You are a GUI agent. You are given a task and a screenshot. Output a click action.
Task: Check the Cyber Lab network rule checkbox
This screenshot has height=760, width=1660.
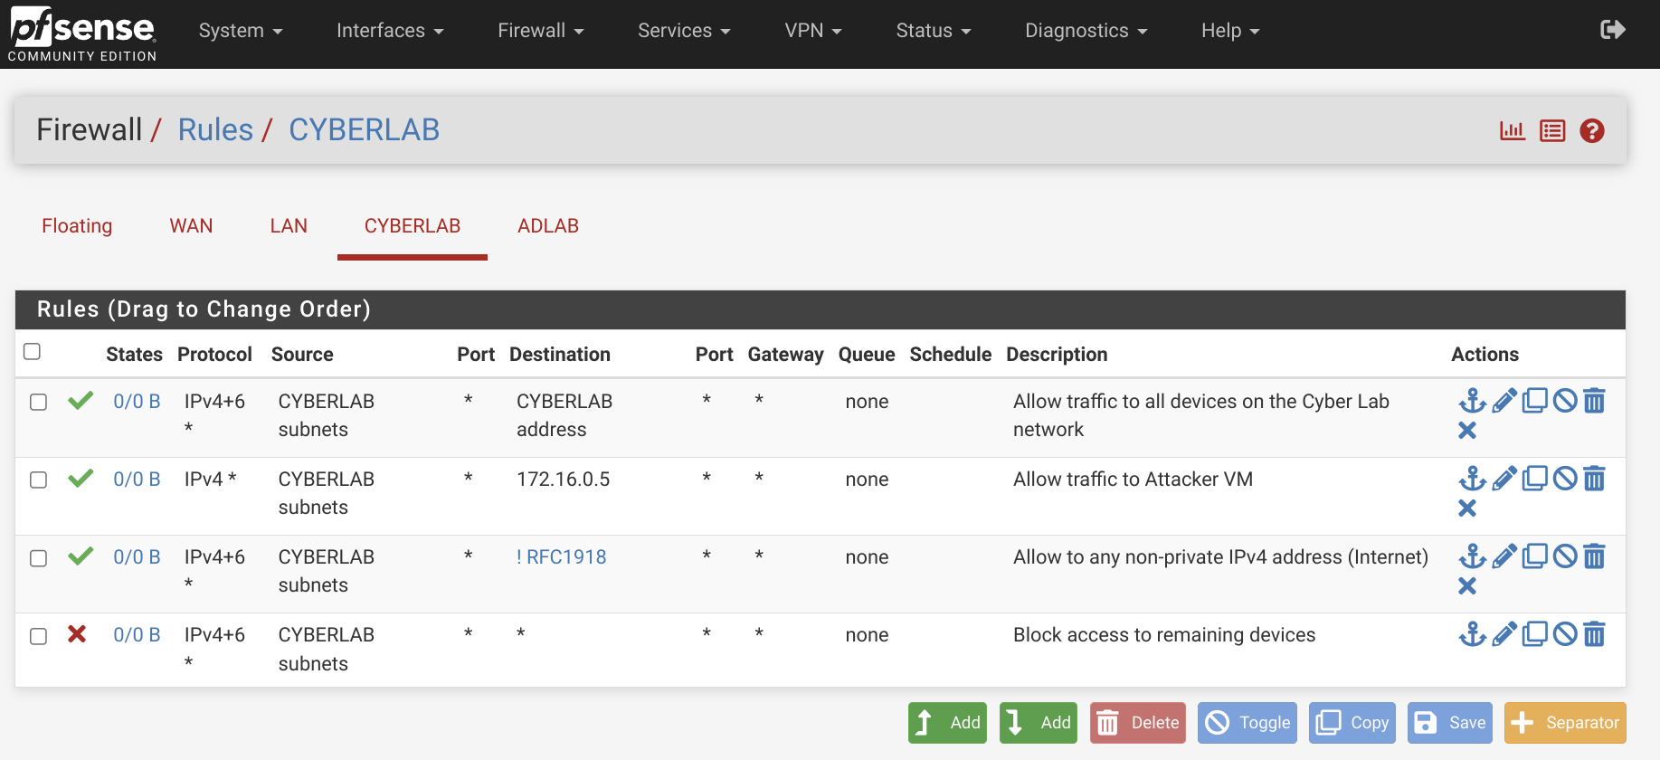pyautogui.click(x=39, y=402)
